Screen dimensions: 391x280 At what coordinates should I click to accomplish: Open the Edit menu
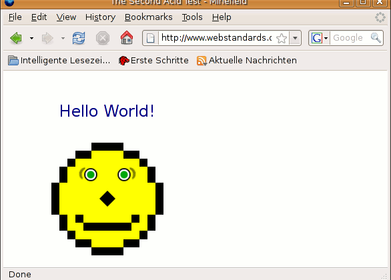click(x=39, y=17)
